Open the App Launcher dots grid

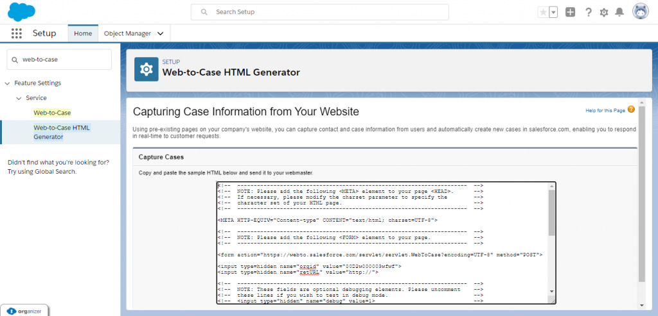click(x=16, y=33)
